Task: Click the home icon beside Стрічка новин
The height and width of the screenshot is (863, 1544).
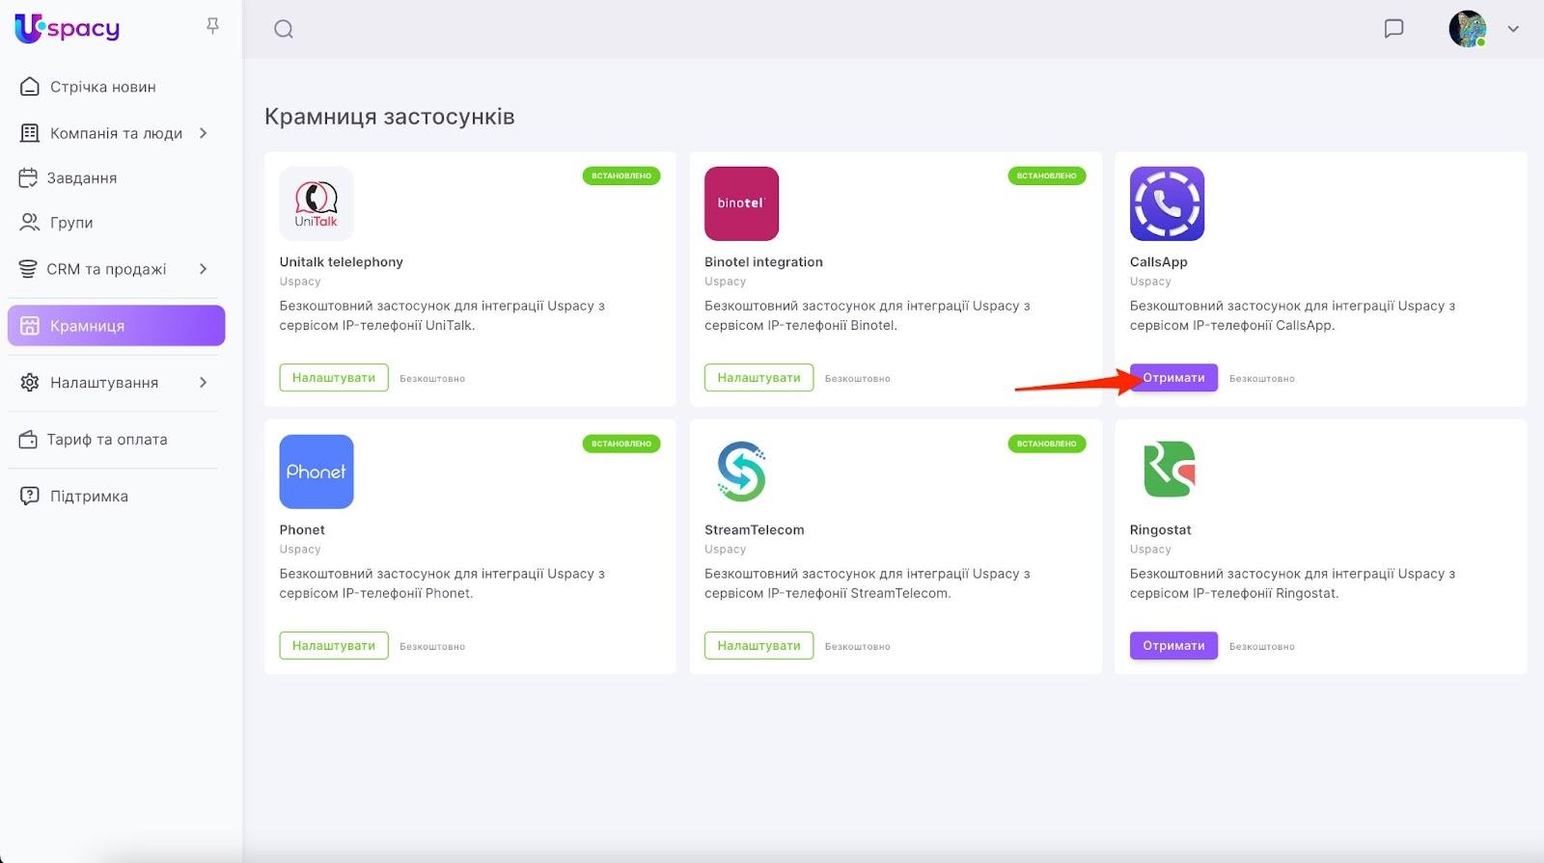Action: (x=30, y=87)
